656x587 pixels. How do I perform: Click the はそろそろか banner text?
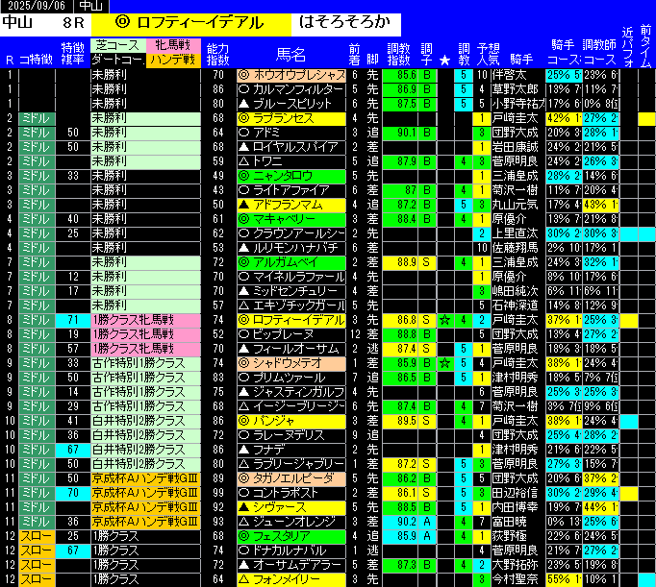(345, 22)
